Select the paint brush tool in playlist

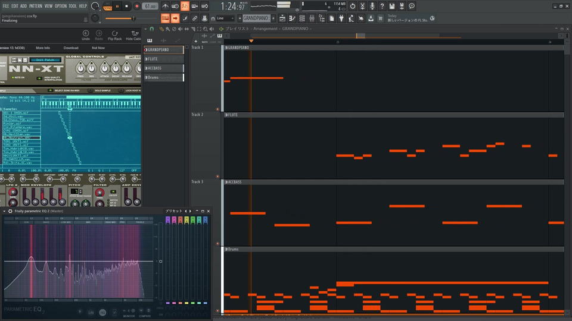tap(167, 29)
